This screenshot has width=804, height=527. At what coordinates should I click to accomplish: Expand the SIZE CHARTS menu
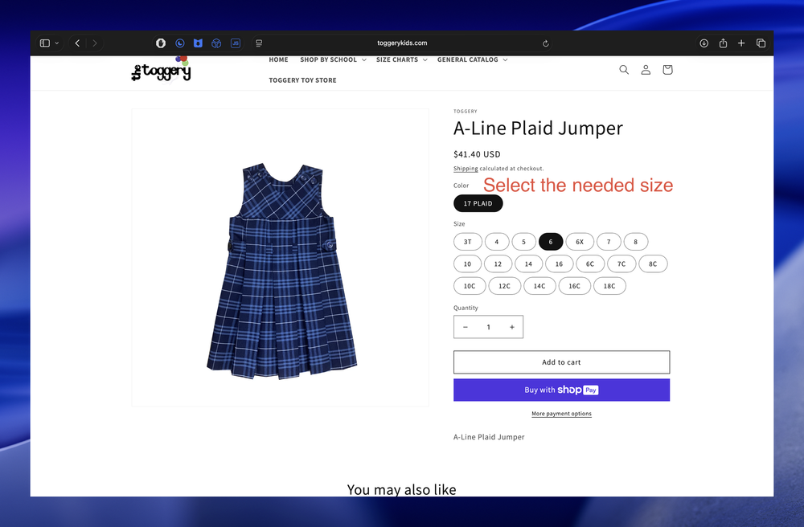coord(401,60)
